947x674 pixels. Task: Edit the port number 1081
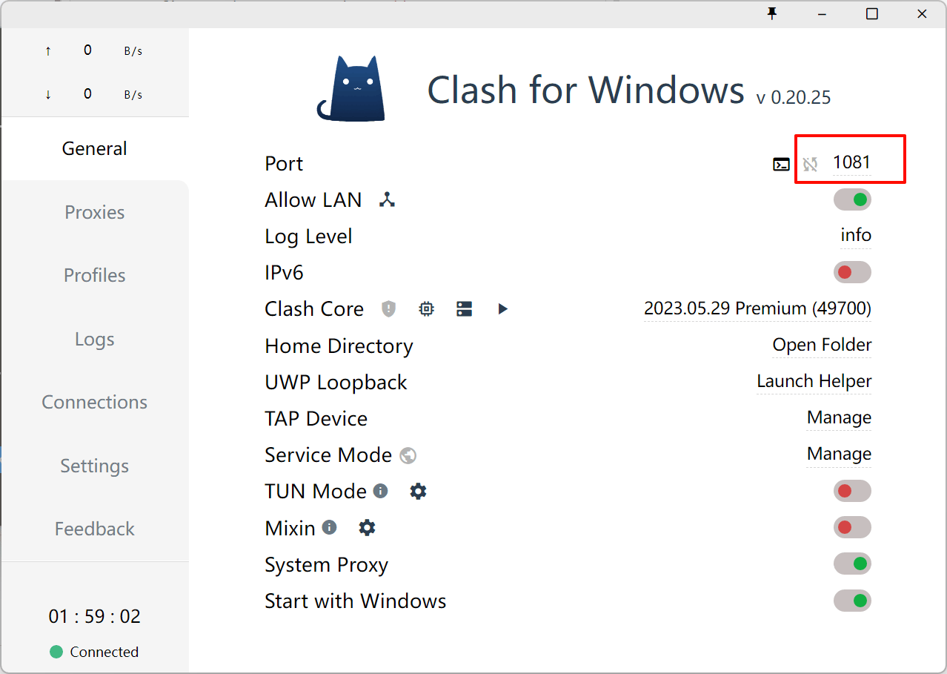[x=851, y=162]
